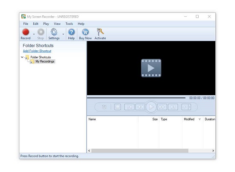Image resolution: width=235 pixels, height=172 pixels.
Task: Click the Buy Now shopping cart icon
Action: tap(85, 34)
